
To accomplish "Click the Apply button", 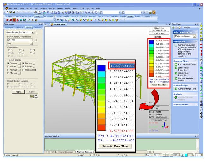I will pos(18,92).
